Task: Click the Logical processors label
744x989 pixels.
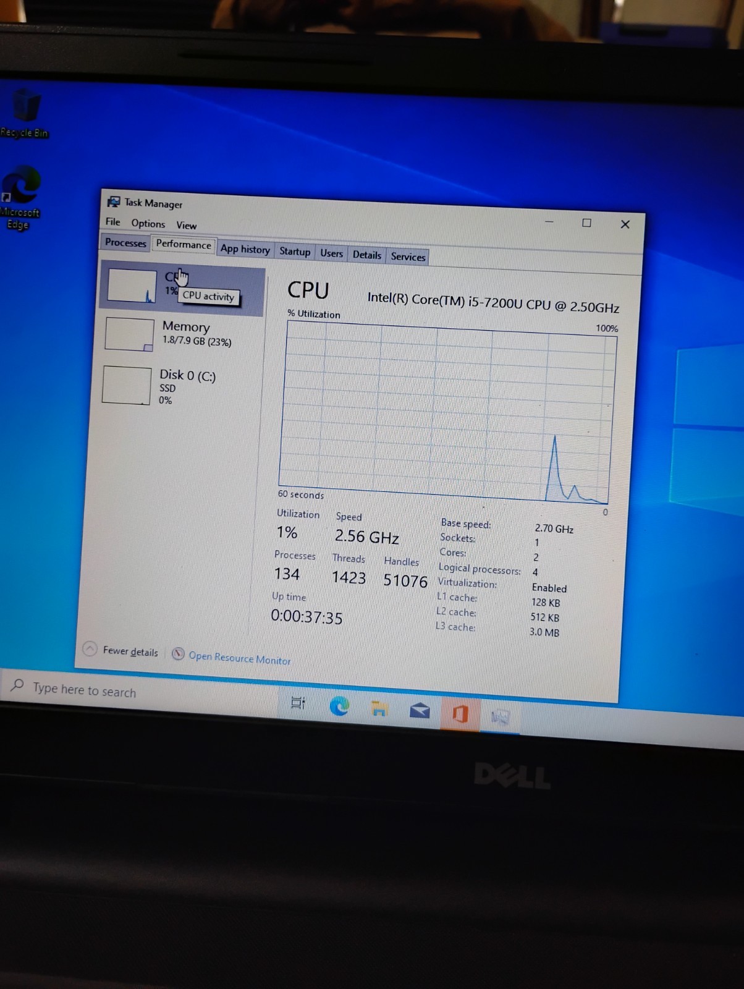Action: pyautogui.click(x=480, y=569)
